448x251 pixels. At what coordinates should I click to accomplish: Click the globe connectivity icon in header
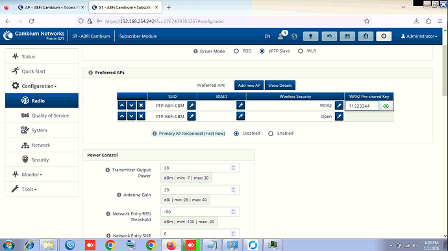[294, 36]
